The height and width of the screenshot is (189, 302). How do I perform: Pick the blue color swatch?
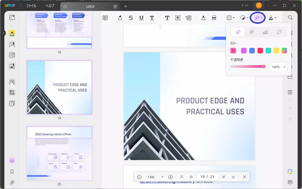click(x=252, y=51)
